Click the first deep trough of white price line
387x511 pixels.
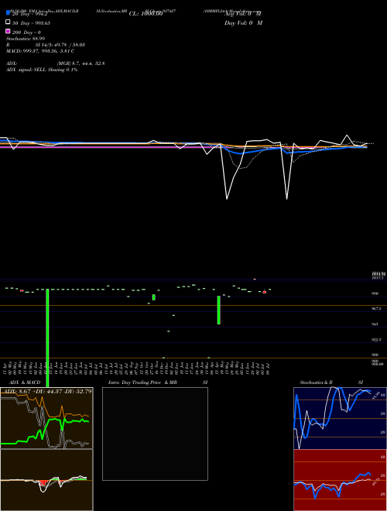[227, 198]
